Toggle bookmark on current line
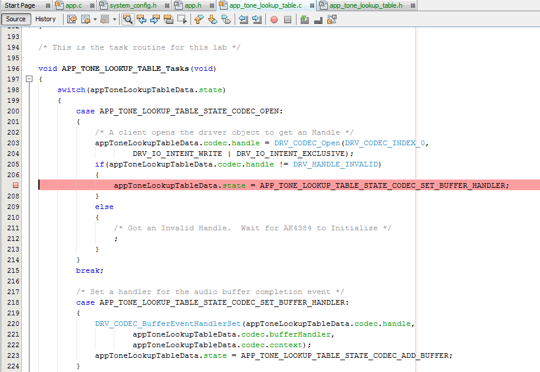 226,19
